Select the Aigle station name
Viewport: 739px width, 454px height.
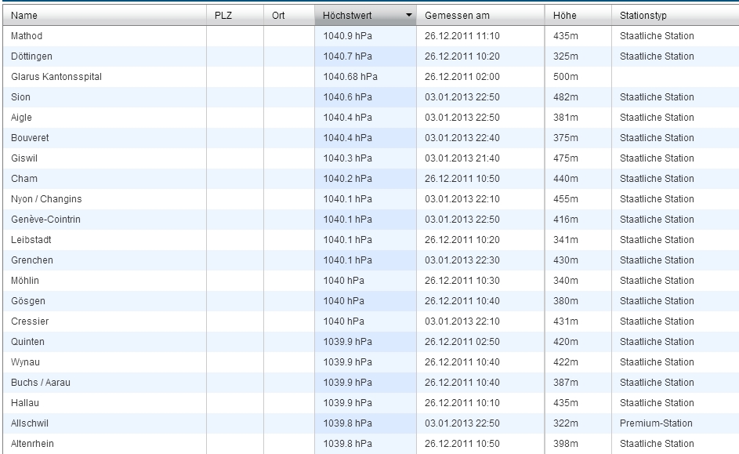coord(21,118)
